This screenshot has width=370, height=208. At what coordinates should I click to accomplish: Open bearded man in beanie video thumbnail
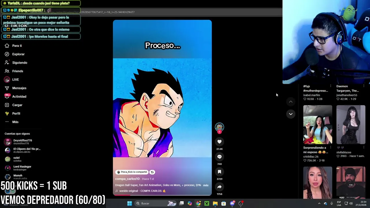(x=351, y=183)
